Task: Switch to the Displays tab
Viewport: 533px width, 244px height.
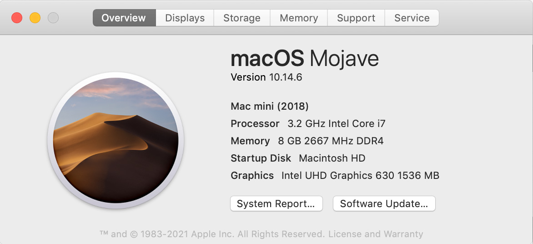Action: point(185,18)
